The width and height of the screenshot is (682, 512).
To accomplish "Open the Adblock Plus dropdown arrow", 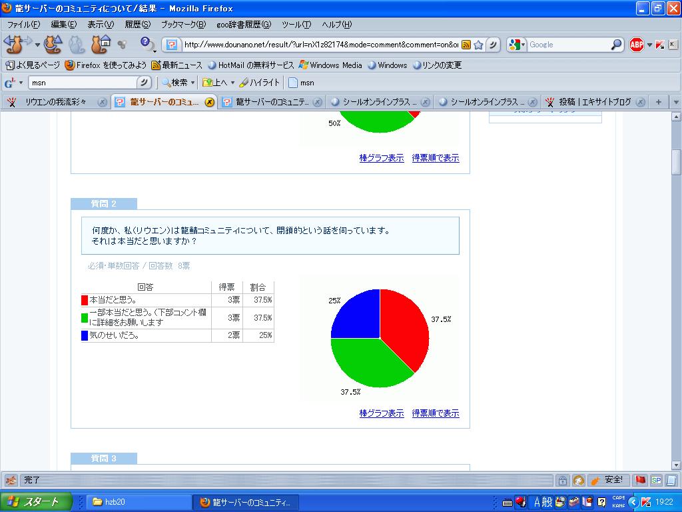I will pyautogui.click(x=649, y=45).
